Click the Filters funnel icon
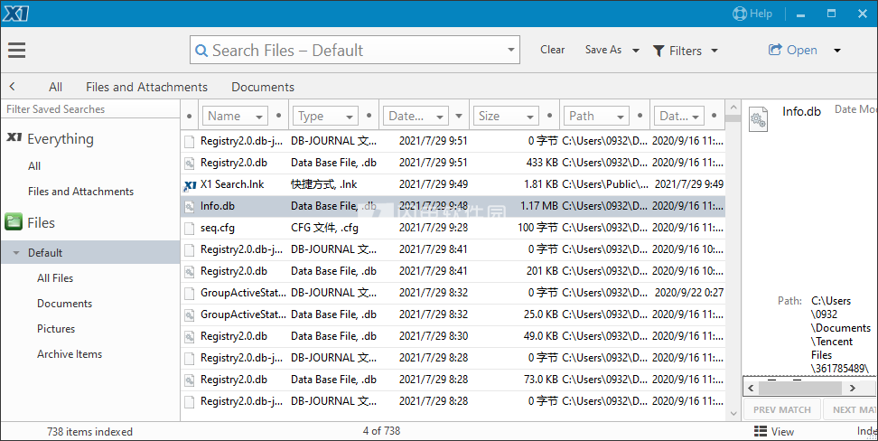The width and height of the screenshot is (878, 441). click(x=658, y=51)
